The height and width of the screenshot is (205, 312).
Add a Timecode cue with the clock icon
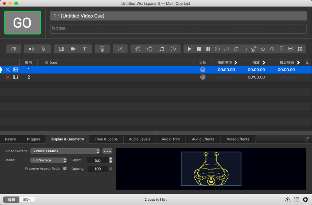coord(173,49)
